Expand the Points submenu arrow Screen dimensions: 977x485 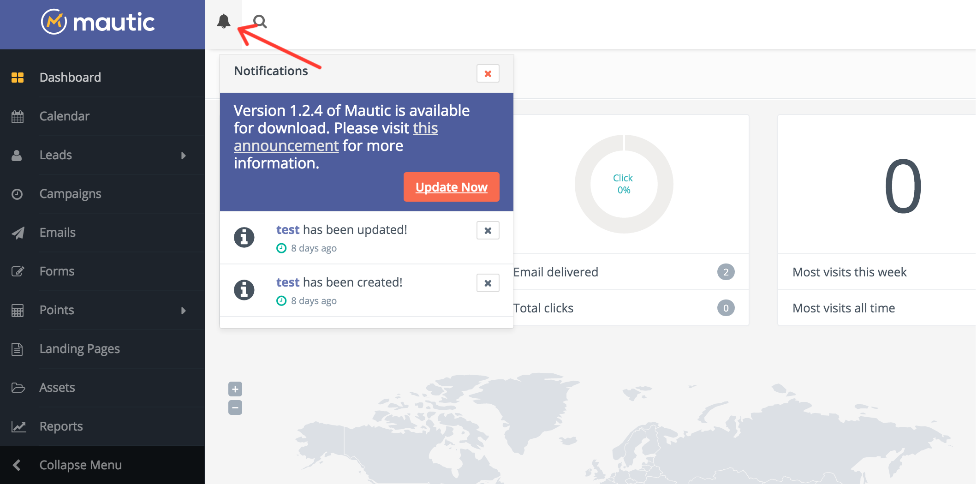point(184,311)
